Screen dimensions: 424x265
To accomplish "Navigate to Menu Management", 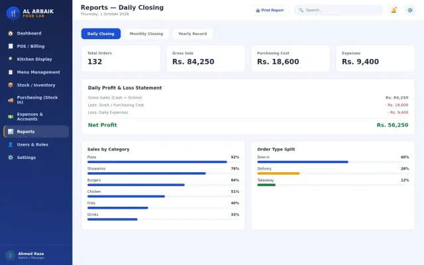I will click(x=36, y=72).
